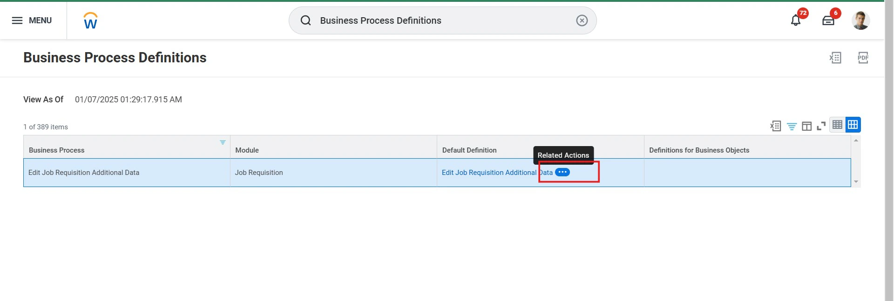Open column chooser icon in table toolbar
This screenshot has width=894, height=301.
pyautogui.click(x=807, y=126)
